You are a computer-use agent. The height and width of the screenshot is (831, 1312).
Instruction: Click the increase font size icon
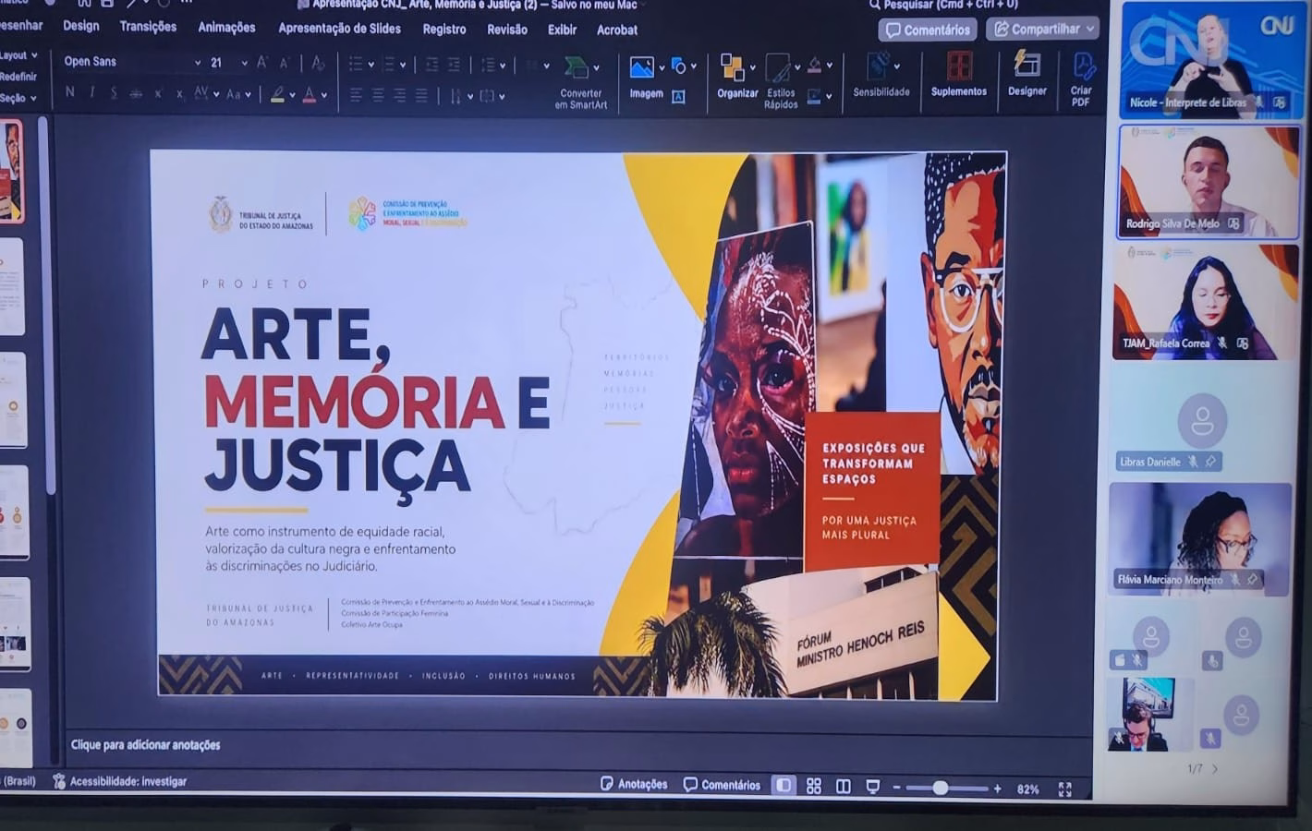coord(262,63)
